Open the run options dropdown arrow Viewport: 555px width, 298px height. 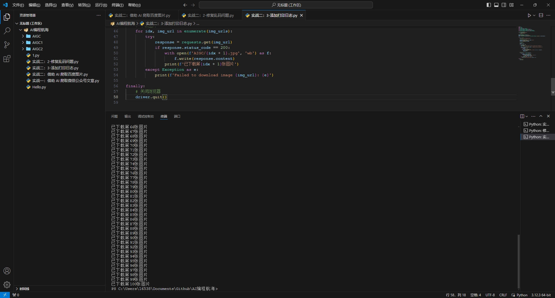(534, 15)
